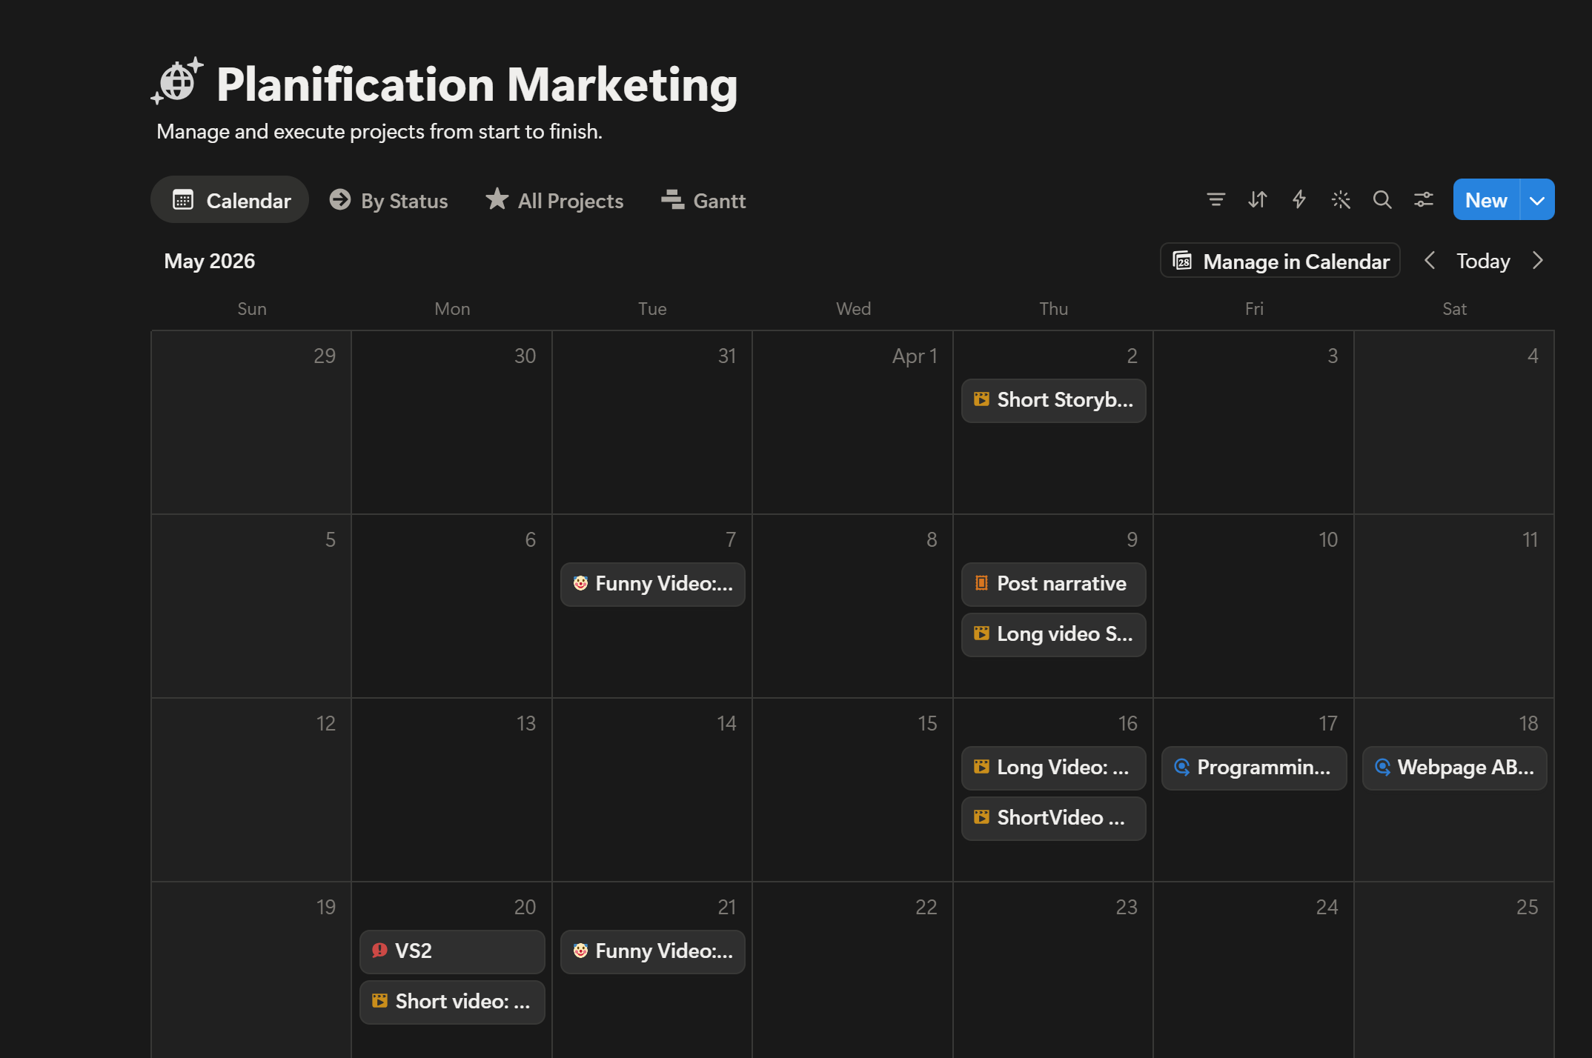Go to the next month arrow
The image size is (1592, 1058).
pos(1537,261)
